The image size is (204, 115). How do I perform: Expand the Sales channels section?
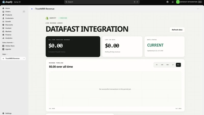tap(8, 42)
